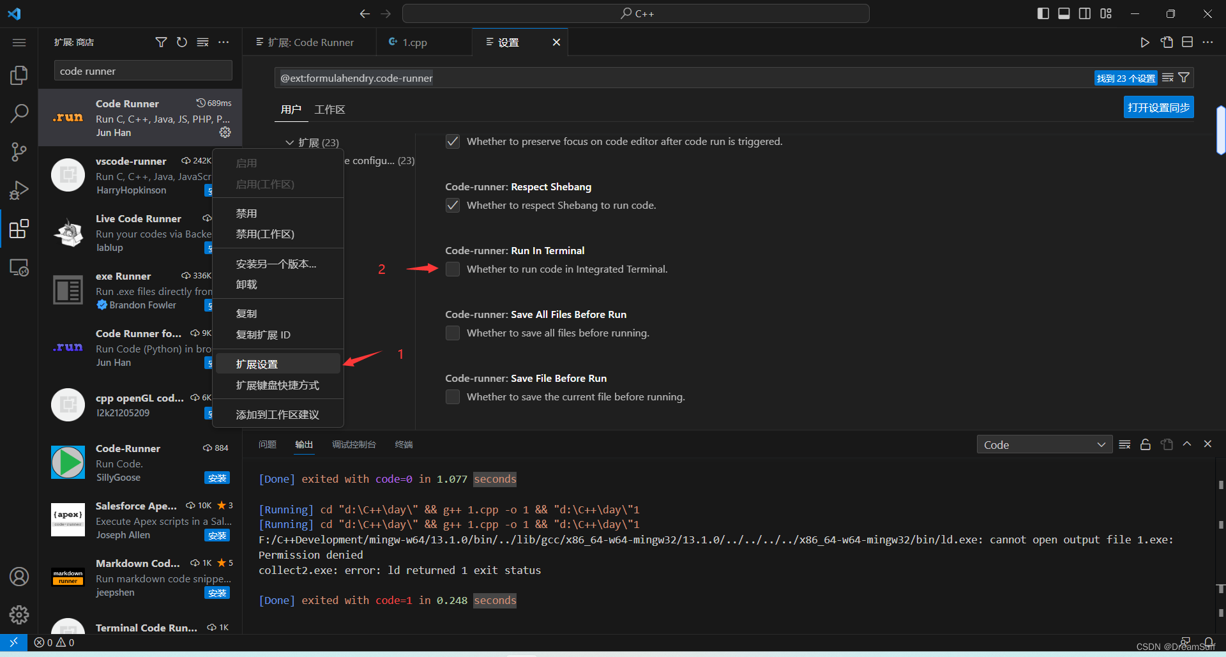Select 扩展键盘快捷方式 menu entry

coord(278,385)
